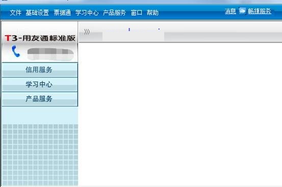
Task: Select the 信用服务 sidebar button
Action: point(40,70)
